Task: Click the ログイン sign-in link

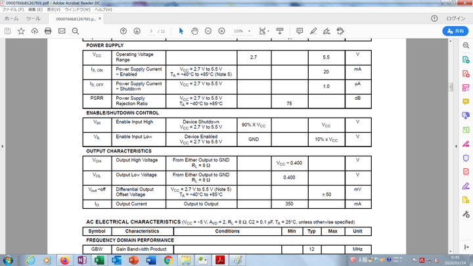Action: pyautogui.click(x=456, y=19)
